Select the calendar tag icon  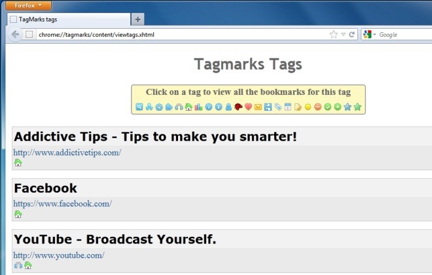[x=288, y=107]
